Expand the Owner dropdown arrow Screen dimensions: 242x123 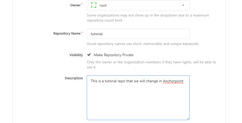click(x=183, y=5)
